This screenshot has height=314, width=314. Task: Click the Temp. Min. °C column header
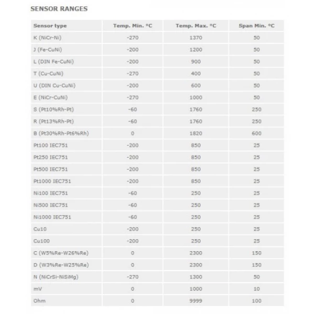132,26
